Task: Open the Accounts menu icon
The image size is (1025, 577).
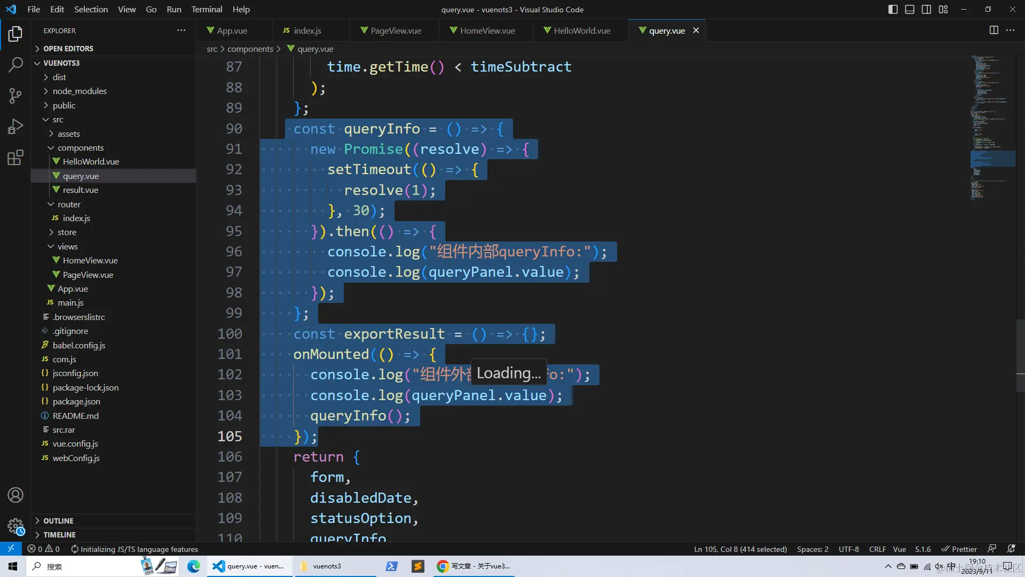Action: pyautogui.click(x=15, y=495)
